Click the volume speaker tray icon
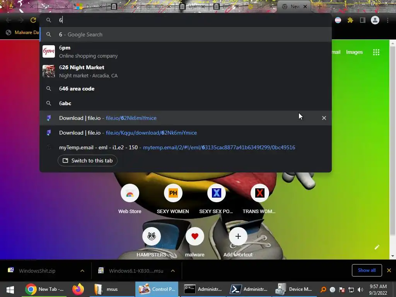This screenshot has width=396, height=297. pyautogui.click(x=360, y=290)
